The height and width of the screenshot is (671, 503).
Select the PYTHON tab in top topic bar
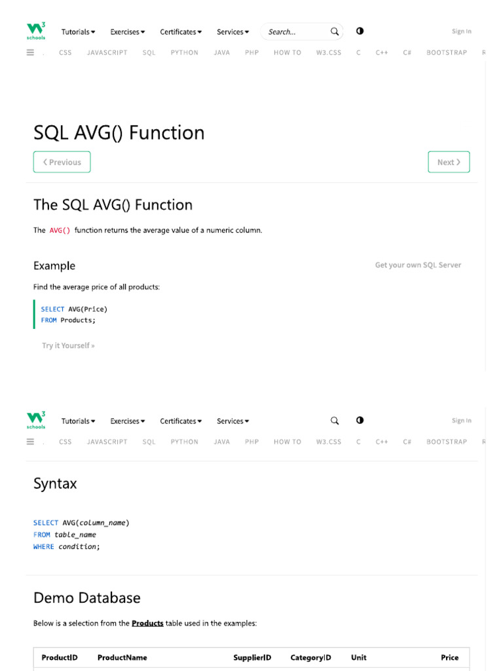[184, 52]
